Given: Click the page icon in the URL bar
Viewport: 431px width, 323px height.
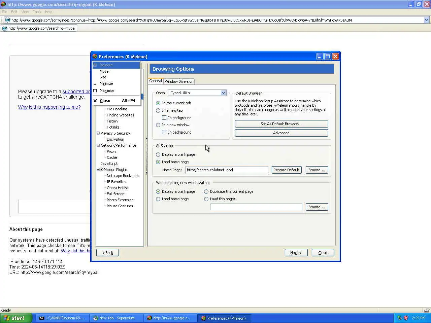Looking at the screenshot, I should (x=8, y=20).
